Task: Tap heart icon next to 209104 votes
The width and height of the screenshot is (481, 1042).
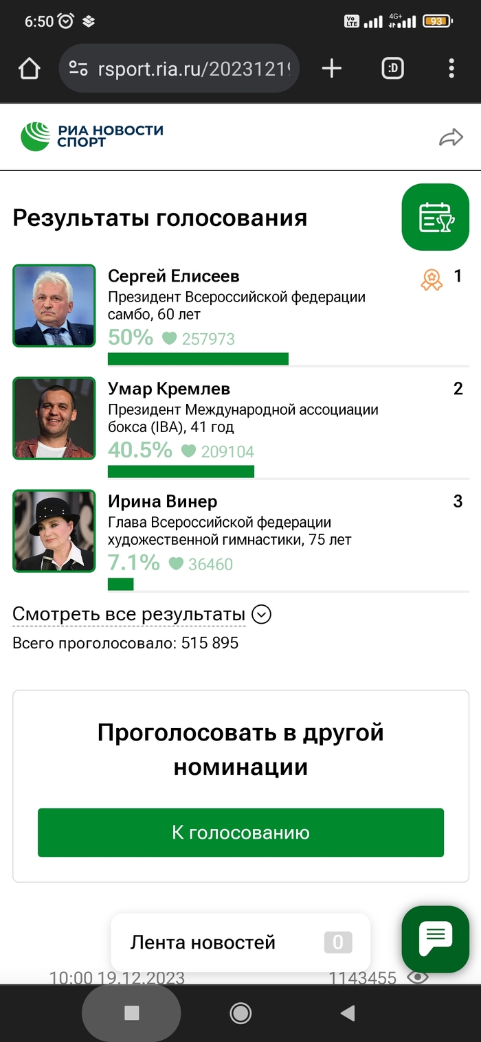Action: (188, 451)
